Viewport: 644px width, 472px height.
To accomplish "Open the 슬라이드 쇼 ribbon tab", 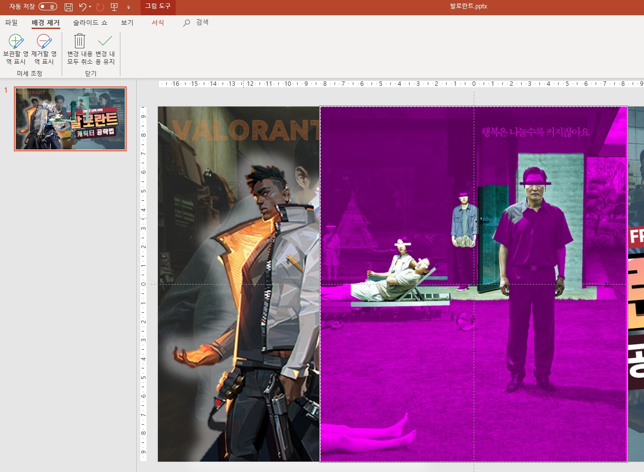I will (x=90, y=23).
